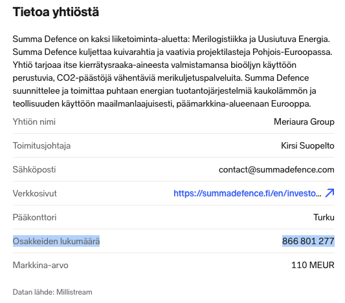
Task: Click the Sähköposti row label
Action: click(x=34, y=170)
